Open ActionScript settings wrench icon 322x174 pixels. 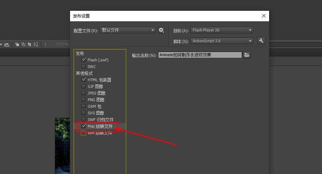point(261,41)
